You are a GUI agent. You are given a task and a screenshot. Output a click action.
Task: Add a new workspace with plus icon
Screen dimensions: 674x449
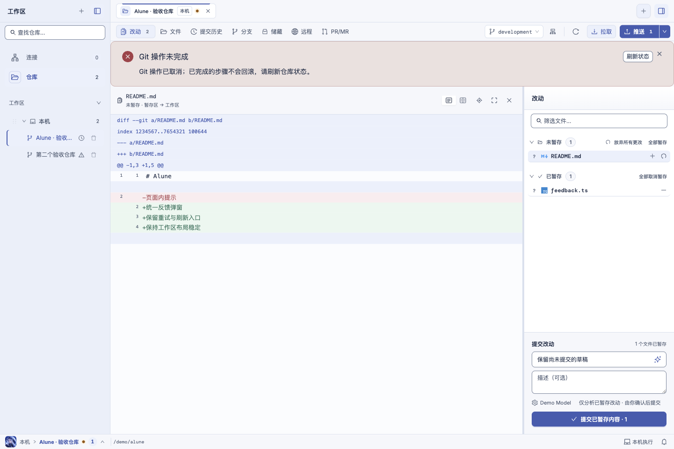(x=81, y=11)
